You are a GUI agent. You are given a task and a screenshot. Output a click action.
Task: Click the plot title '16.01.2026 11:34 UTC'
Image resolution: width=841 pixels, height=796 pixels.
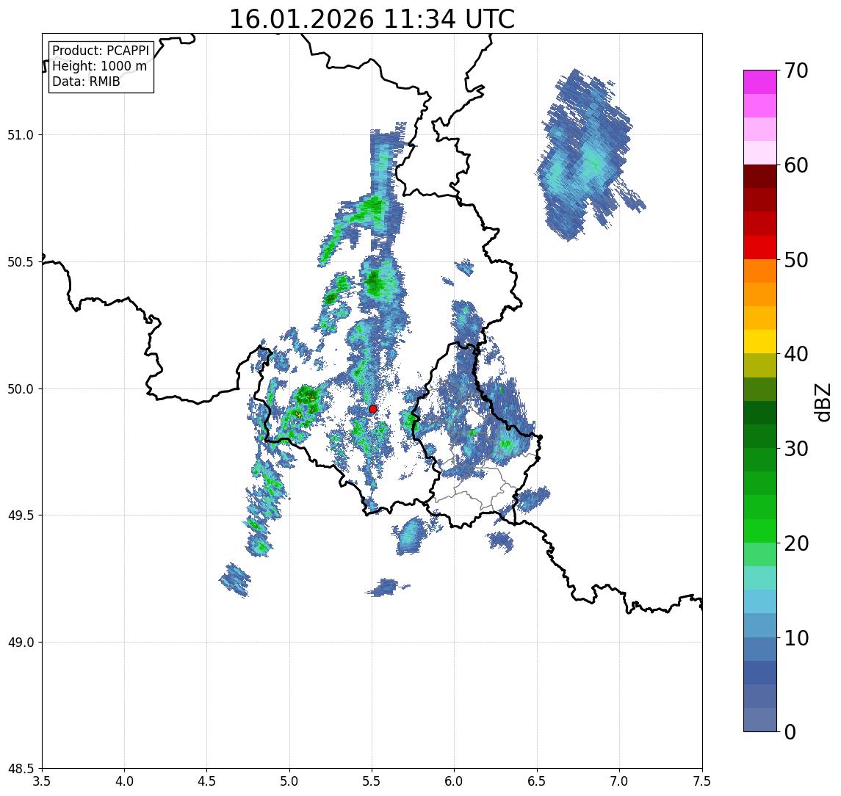click(x=372, y=19)
